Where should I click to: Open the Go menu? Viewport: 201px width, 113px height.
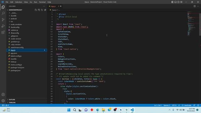pyautogui.click(x=31, y=2)
